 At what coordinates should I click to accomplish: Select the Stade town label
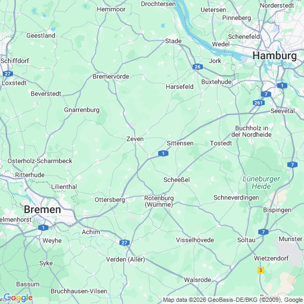[x=173, y=41]
